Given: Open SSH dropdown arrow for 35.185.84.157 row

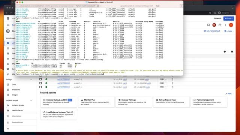Looking at the screenshot, I should pos(166,87).
